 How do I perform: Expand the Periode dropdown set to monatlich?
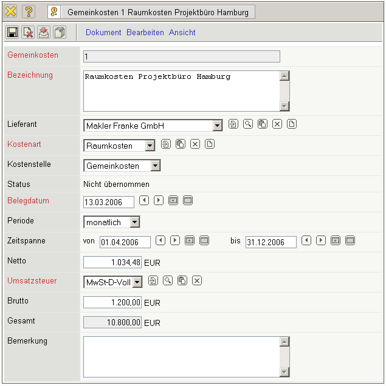click(134, 222)
